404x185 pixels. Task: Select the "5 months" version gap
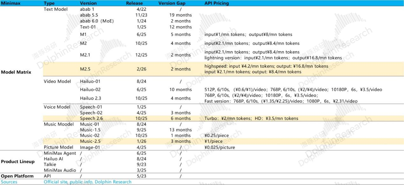coord(180,34)
